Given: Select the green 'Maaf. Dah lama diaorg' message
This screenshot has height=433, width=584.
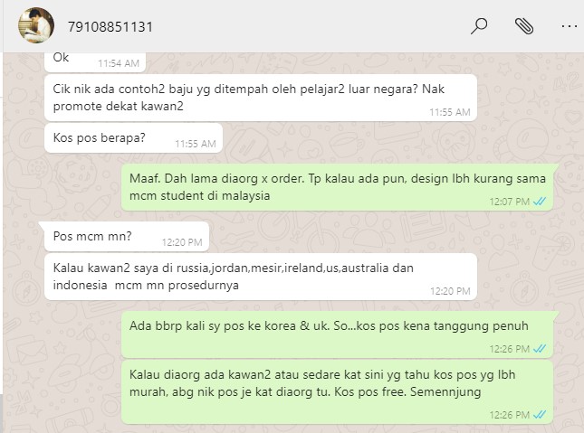Looking at the screenshot, I should pyautogui.click(x=337, y=187).
